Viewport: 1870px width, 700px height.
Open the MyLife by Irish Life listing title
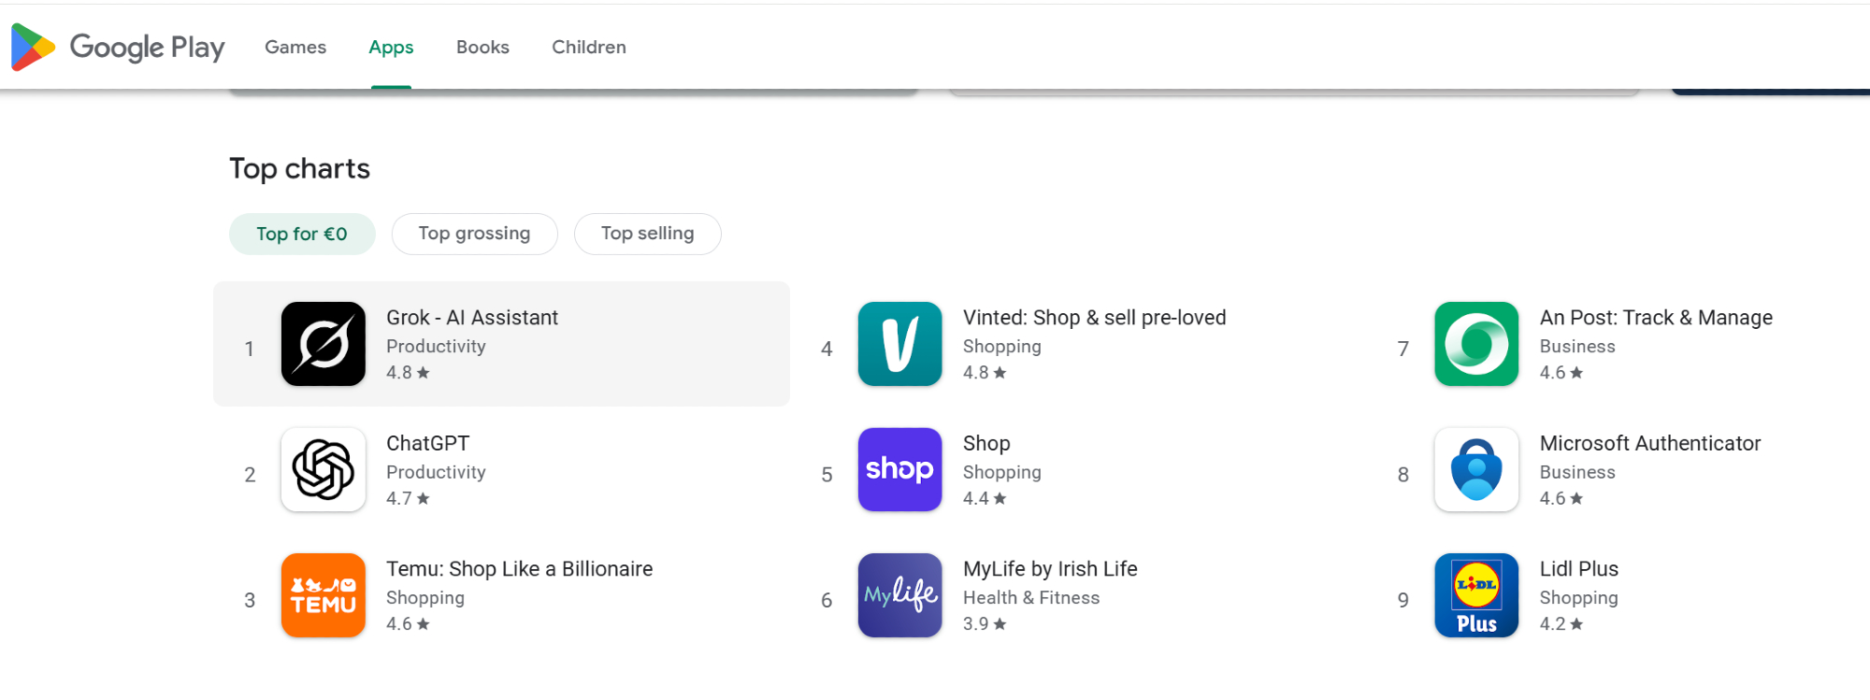[x=1050, y=569]
